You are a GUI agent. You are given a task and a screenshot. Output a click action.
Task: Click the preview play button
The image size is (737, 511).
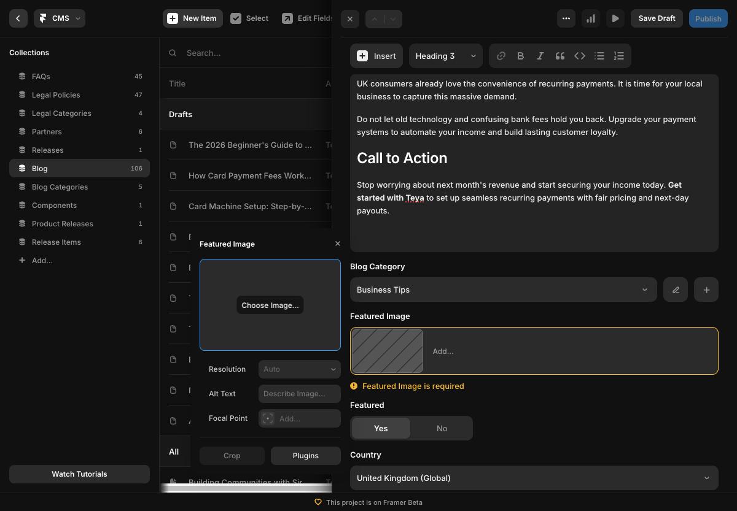point(615,18)
